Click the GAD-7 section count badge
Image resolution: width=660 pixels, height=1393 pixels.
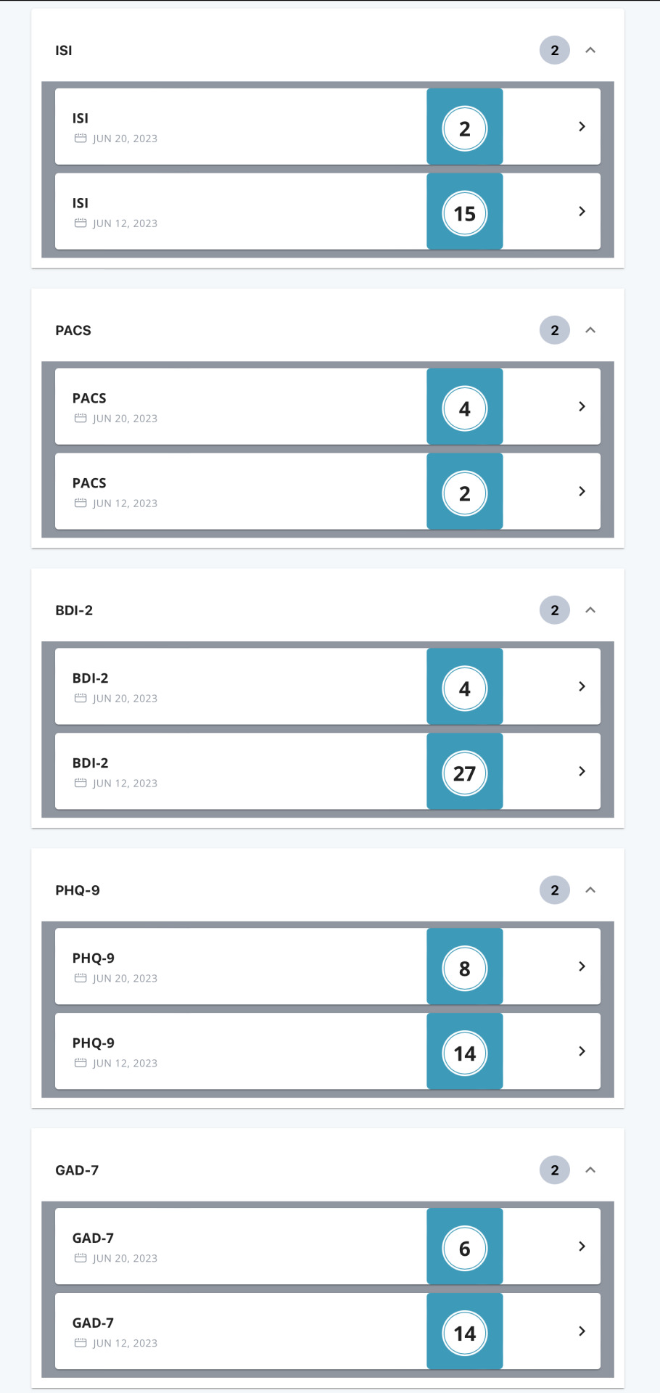pyautogui.click(x=555, y=1170)
